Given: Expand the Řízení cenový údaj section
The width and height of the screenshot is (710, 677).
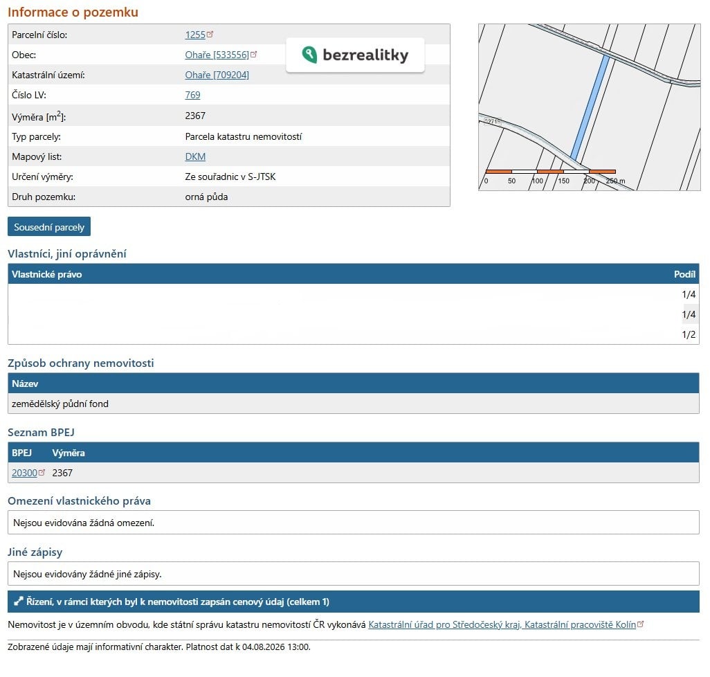Looking at the screenshot, I should [x=354, y=602].
